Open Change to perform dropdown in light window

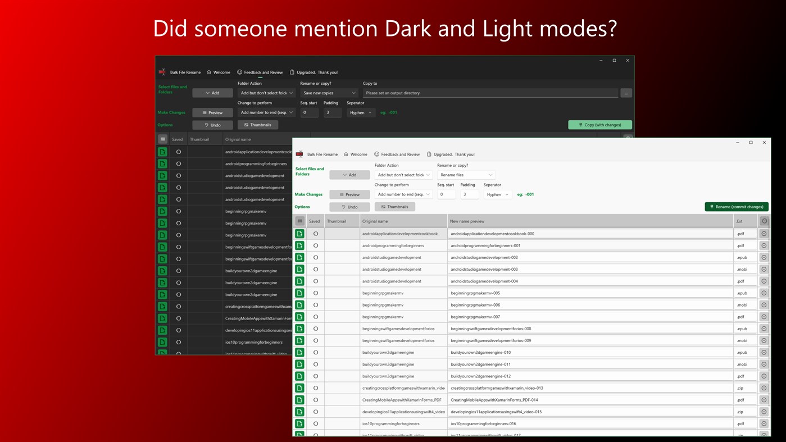tap(404, 194)
